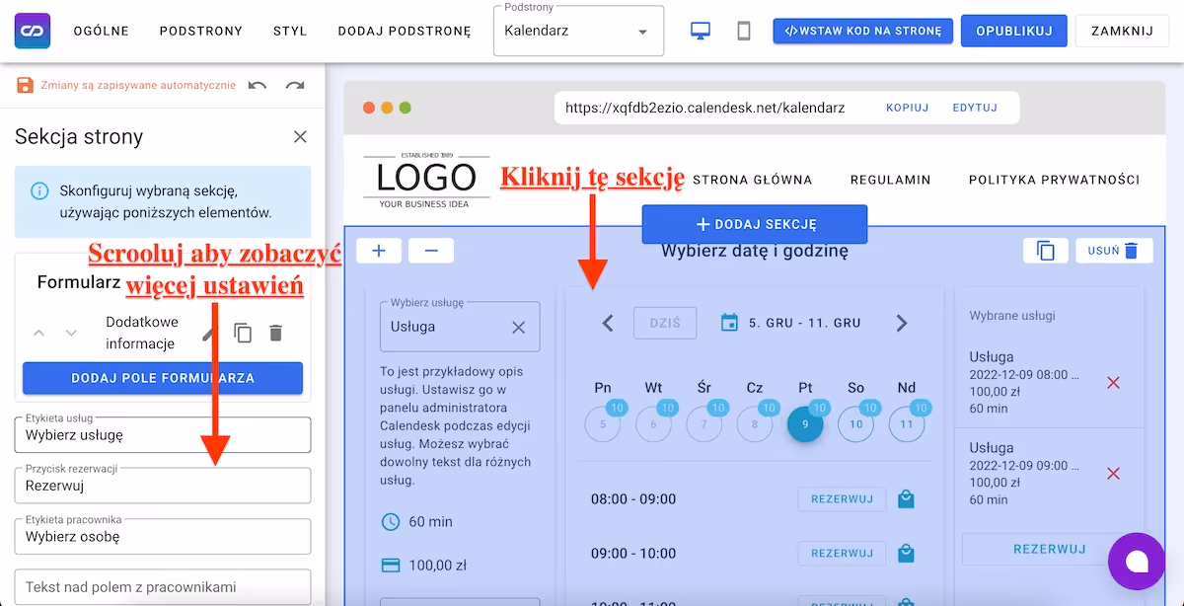Switch to mobile preview icon

tap(744, 31)
